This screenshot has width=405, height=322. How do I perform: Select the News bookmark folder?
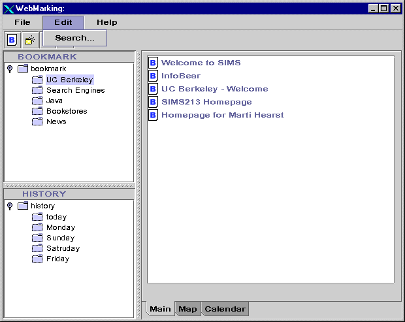click(56, 121)
